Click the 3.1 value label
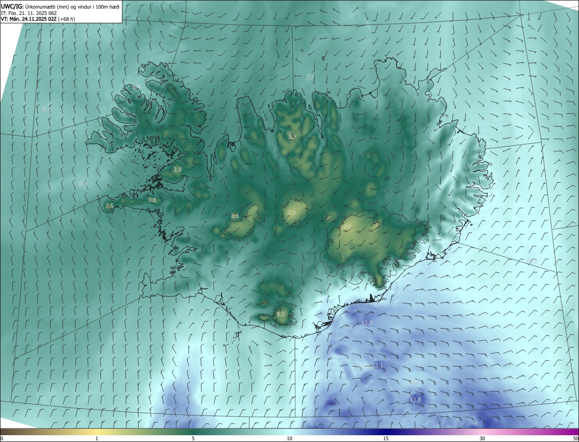This screenshot has width=579, height=442. [235, 216]
